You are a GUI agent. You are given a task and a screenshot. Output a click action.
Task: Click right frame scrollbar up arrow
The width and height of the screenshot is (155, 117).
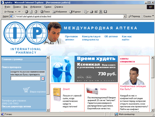point(153,57)
